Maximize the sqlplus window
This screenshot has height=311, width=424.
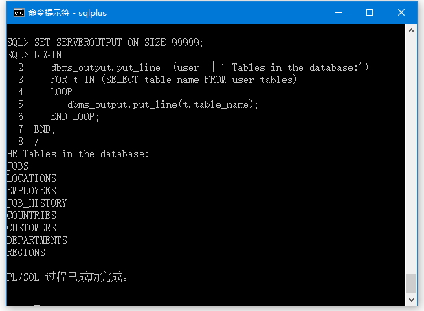(x=370, y=12)
